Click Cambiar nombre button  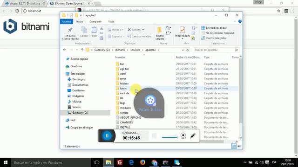tap(140, 36)
